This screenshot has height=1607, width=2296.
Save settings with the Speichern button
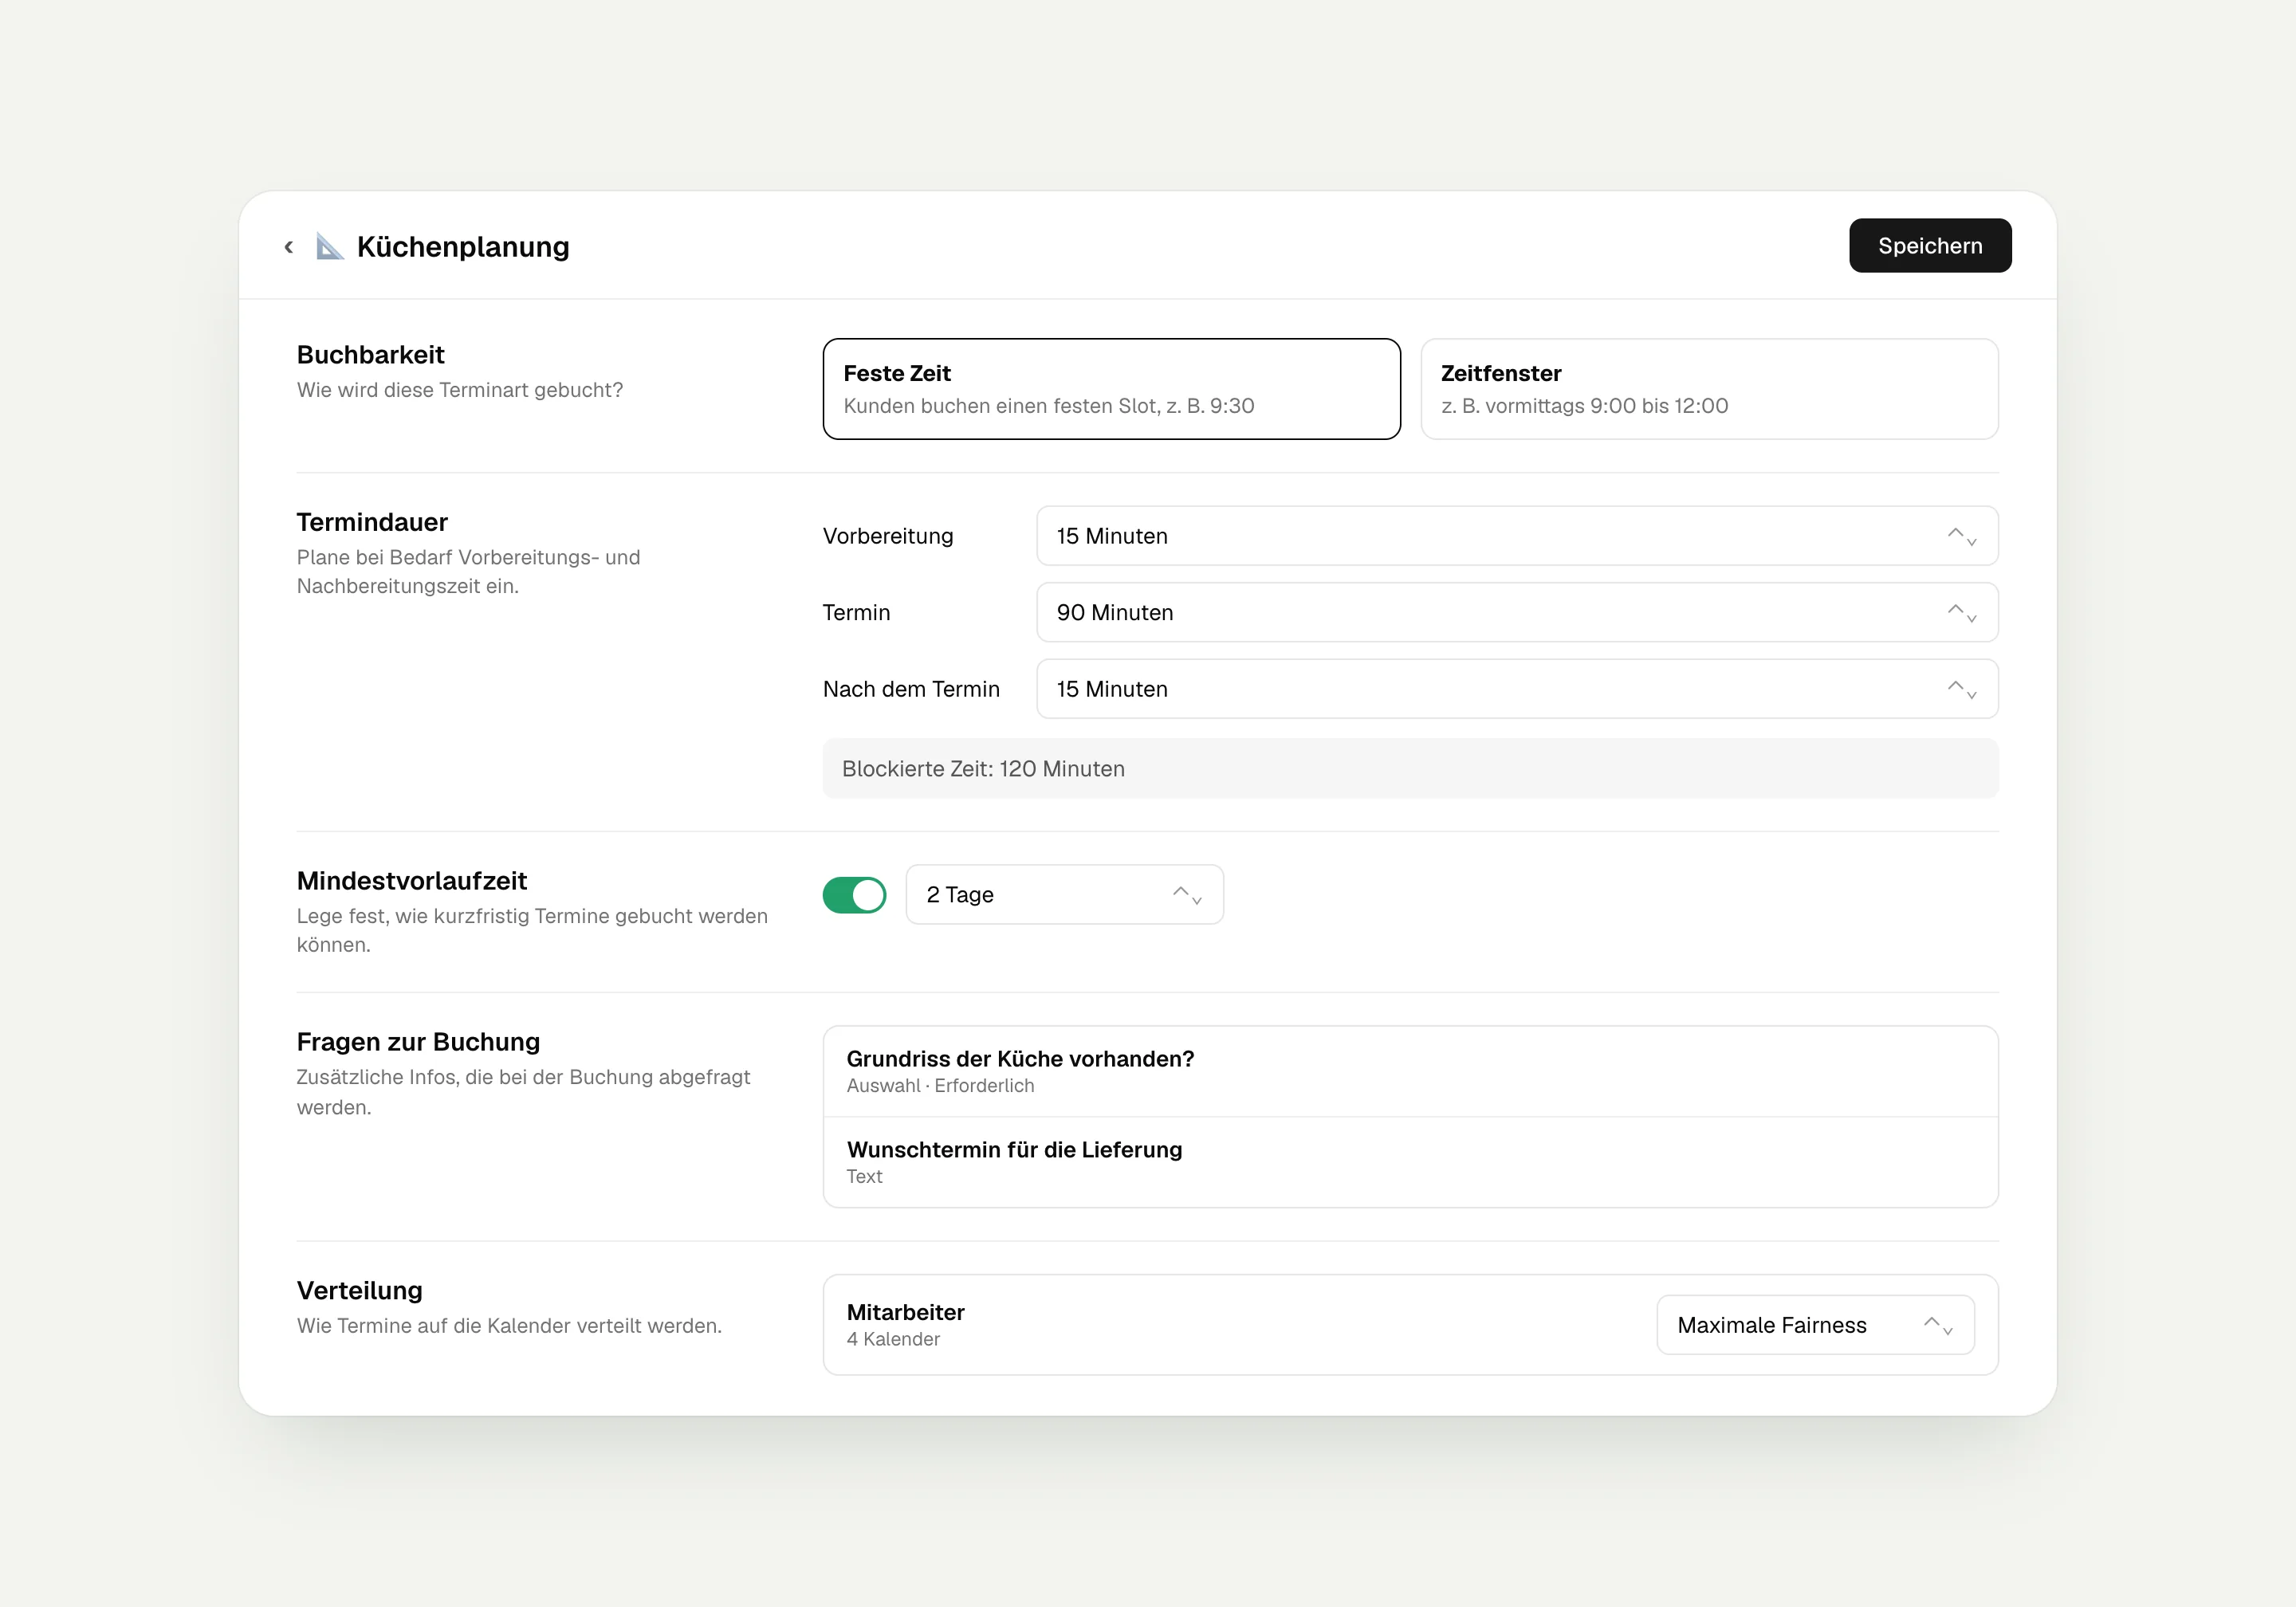pos(1929,246)
